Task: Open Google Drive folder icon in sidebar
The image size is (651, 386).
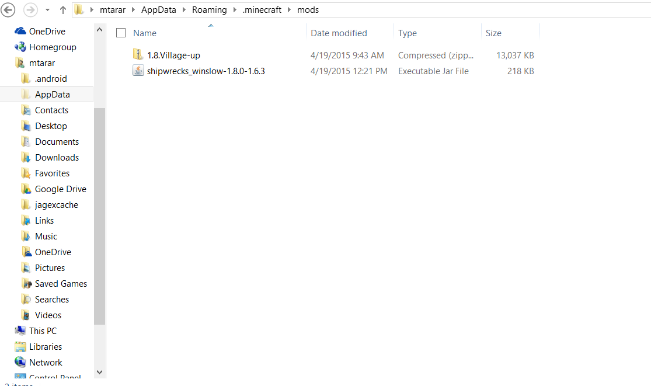Action: (x=26, y=189)
